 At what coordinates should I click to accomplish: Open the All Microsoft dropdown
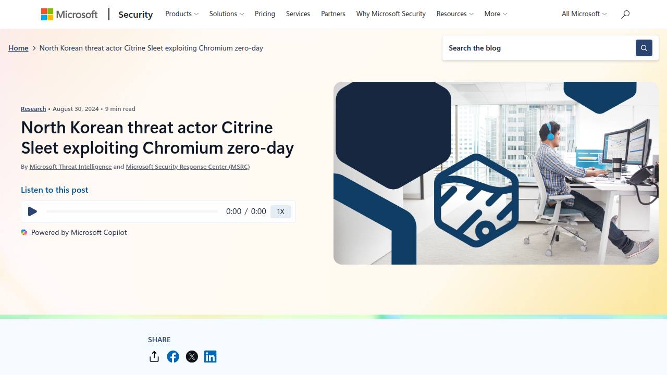[x=584, y=14]
